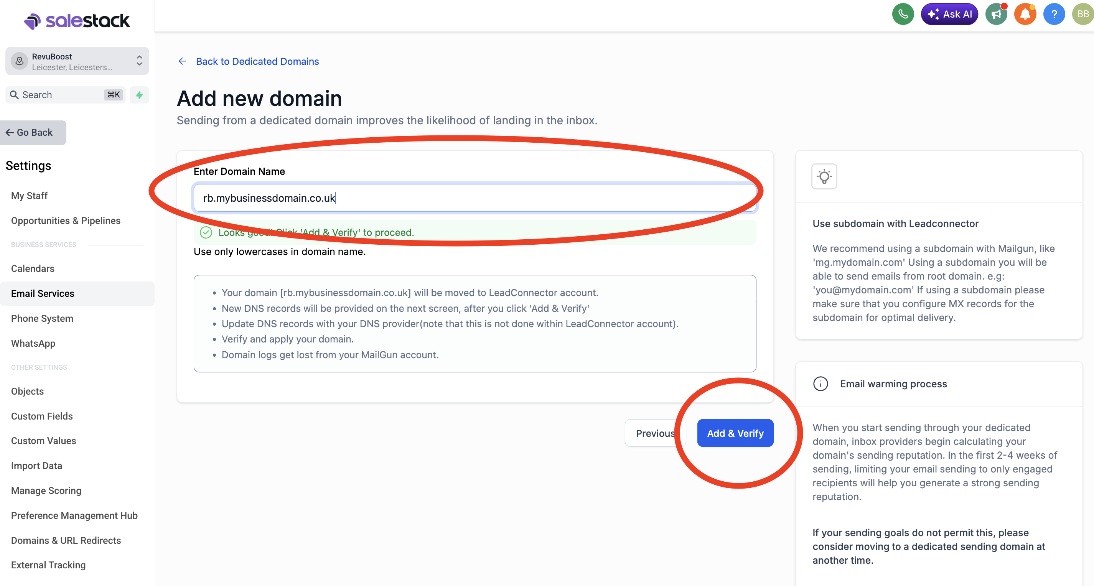
Task: Open the megaphone announcements icon
Action: (x=996, y=14)
